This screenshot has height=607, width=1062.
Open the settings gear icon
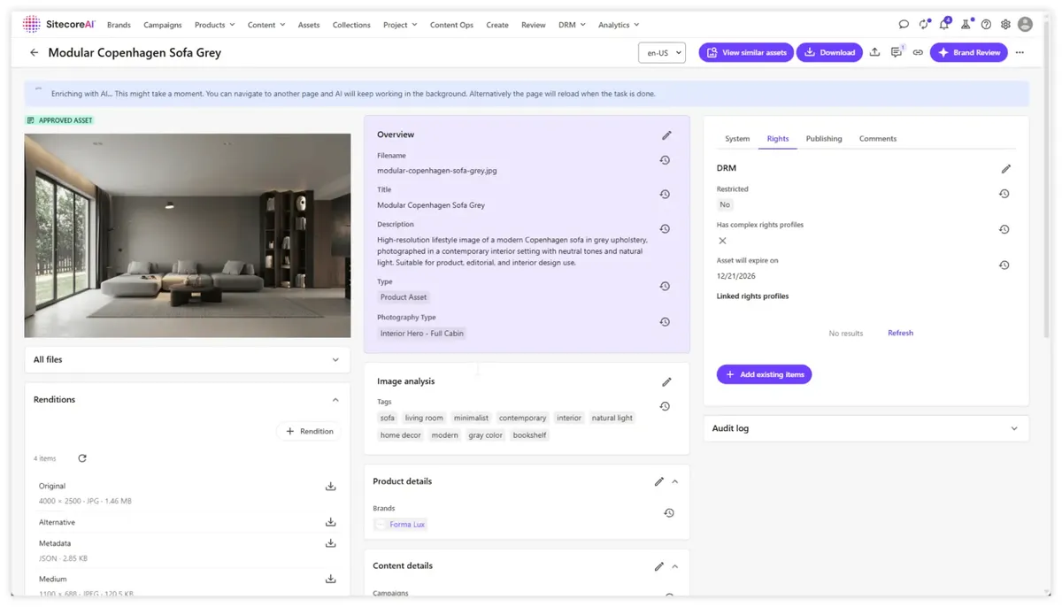tap(1005, 25)
